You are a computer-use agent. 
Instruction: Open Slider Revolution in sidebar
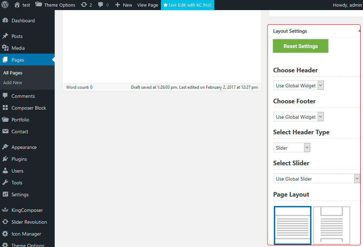29,222
